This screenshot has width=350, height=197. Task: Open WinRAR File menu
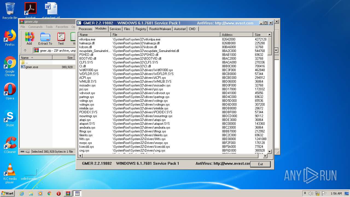[23, 27]
